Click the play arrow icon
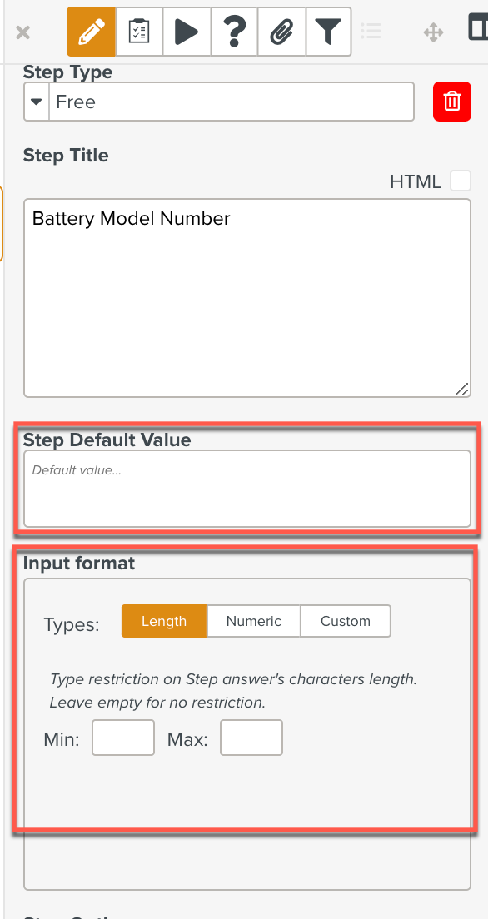Viewport: 488px width, 919px height. (187, 32)
